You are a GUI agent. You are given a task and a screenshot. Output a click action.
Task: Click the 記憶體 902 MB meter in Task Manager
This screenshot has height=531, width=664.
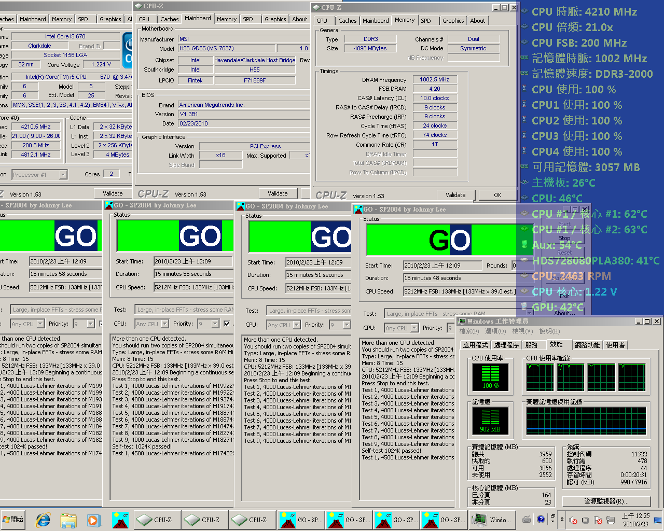tap(490, 421)
